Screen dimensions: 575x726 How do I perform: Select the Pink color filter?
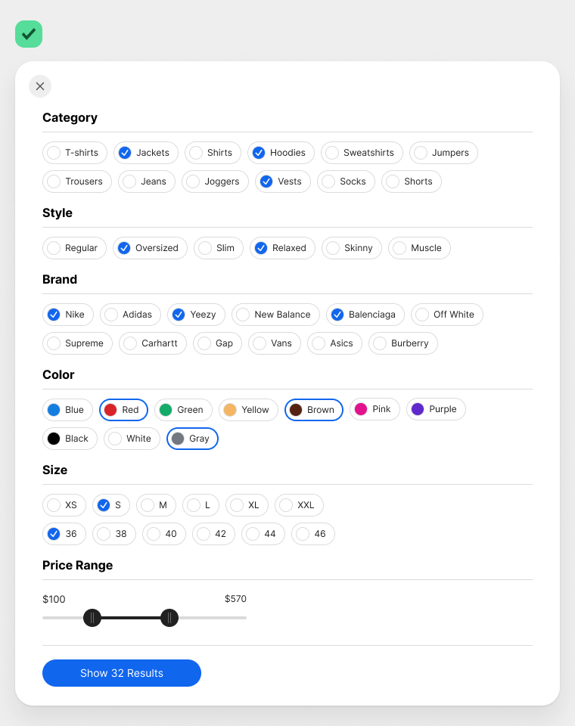tap(375, 409)
